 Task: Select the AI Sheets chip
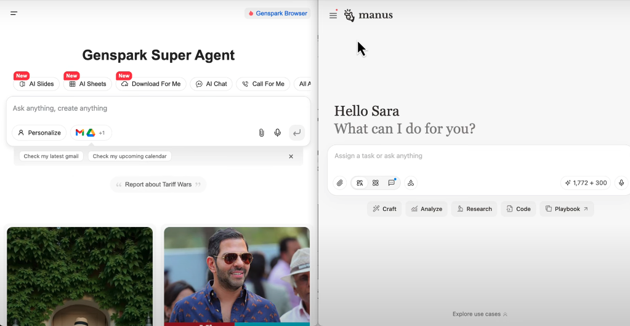pos(87,84)
